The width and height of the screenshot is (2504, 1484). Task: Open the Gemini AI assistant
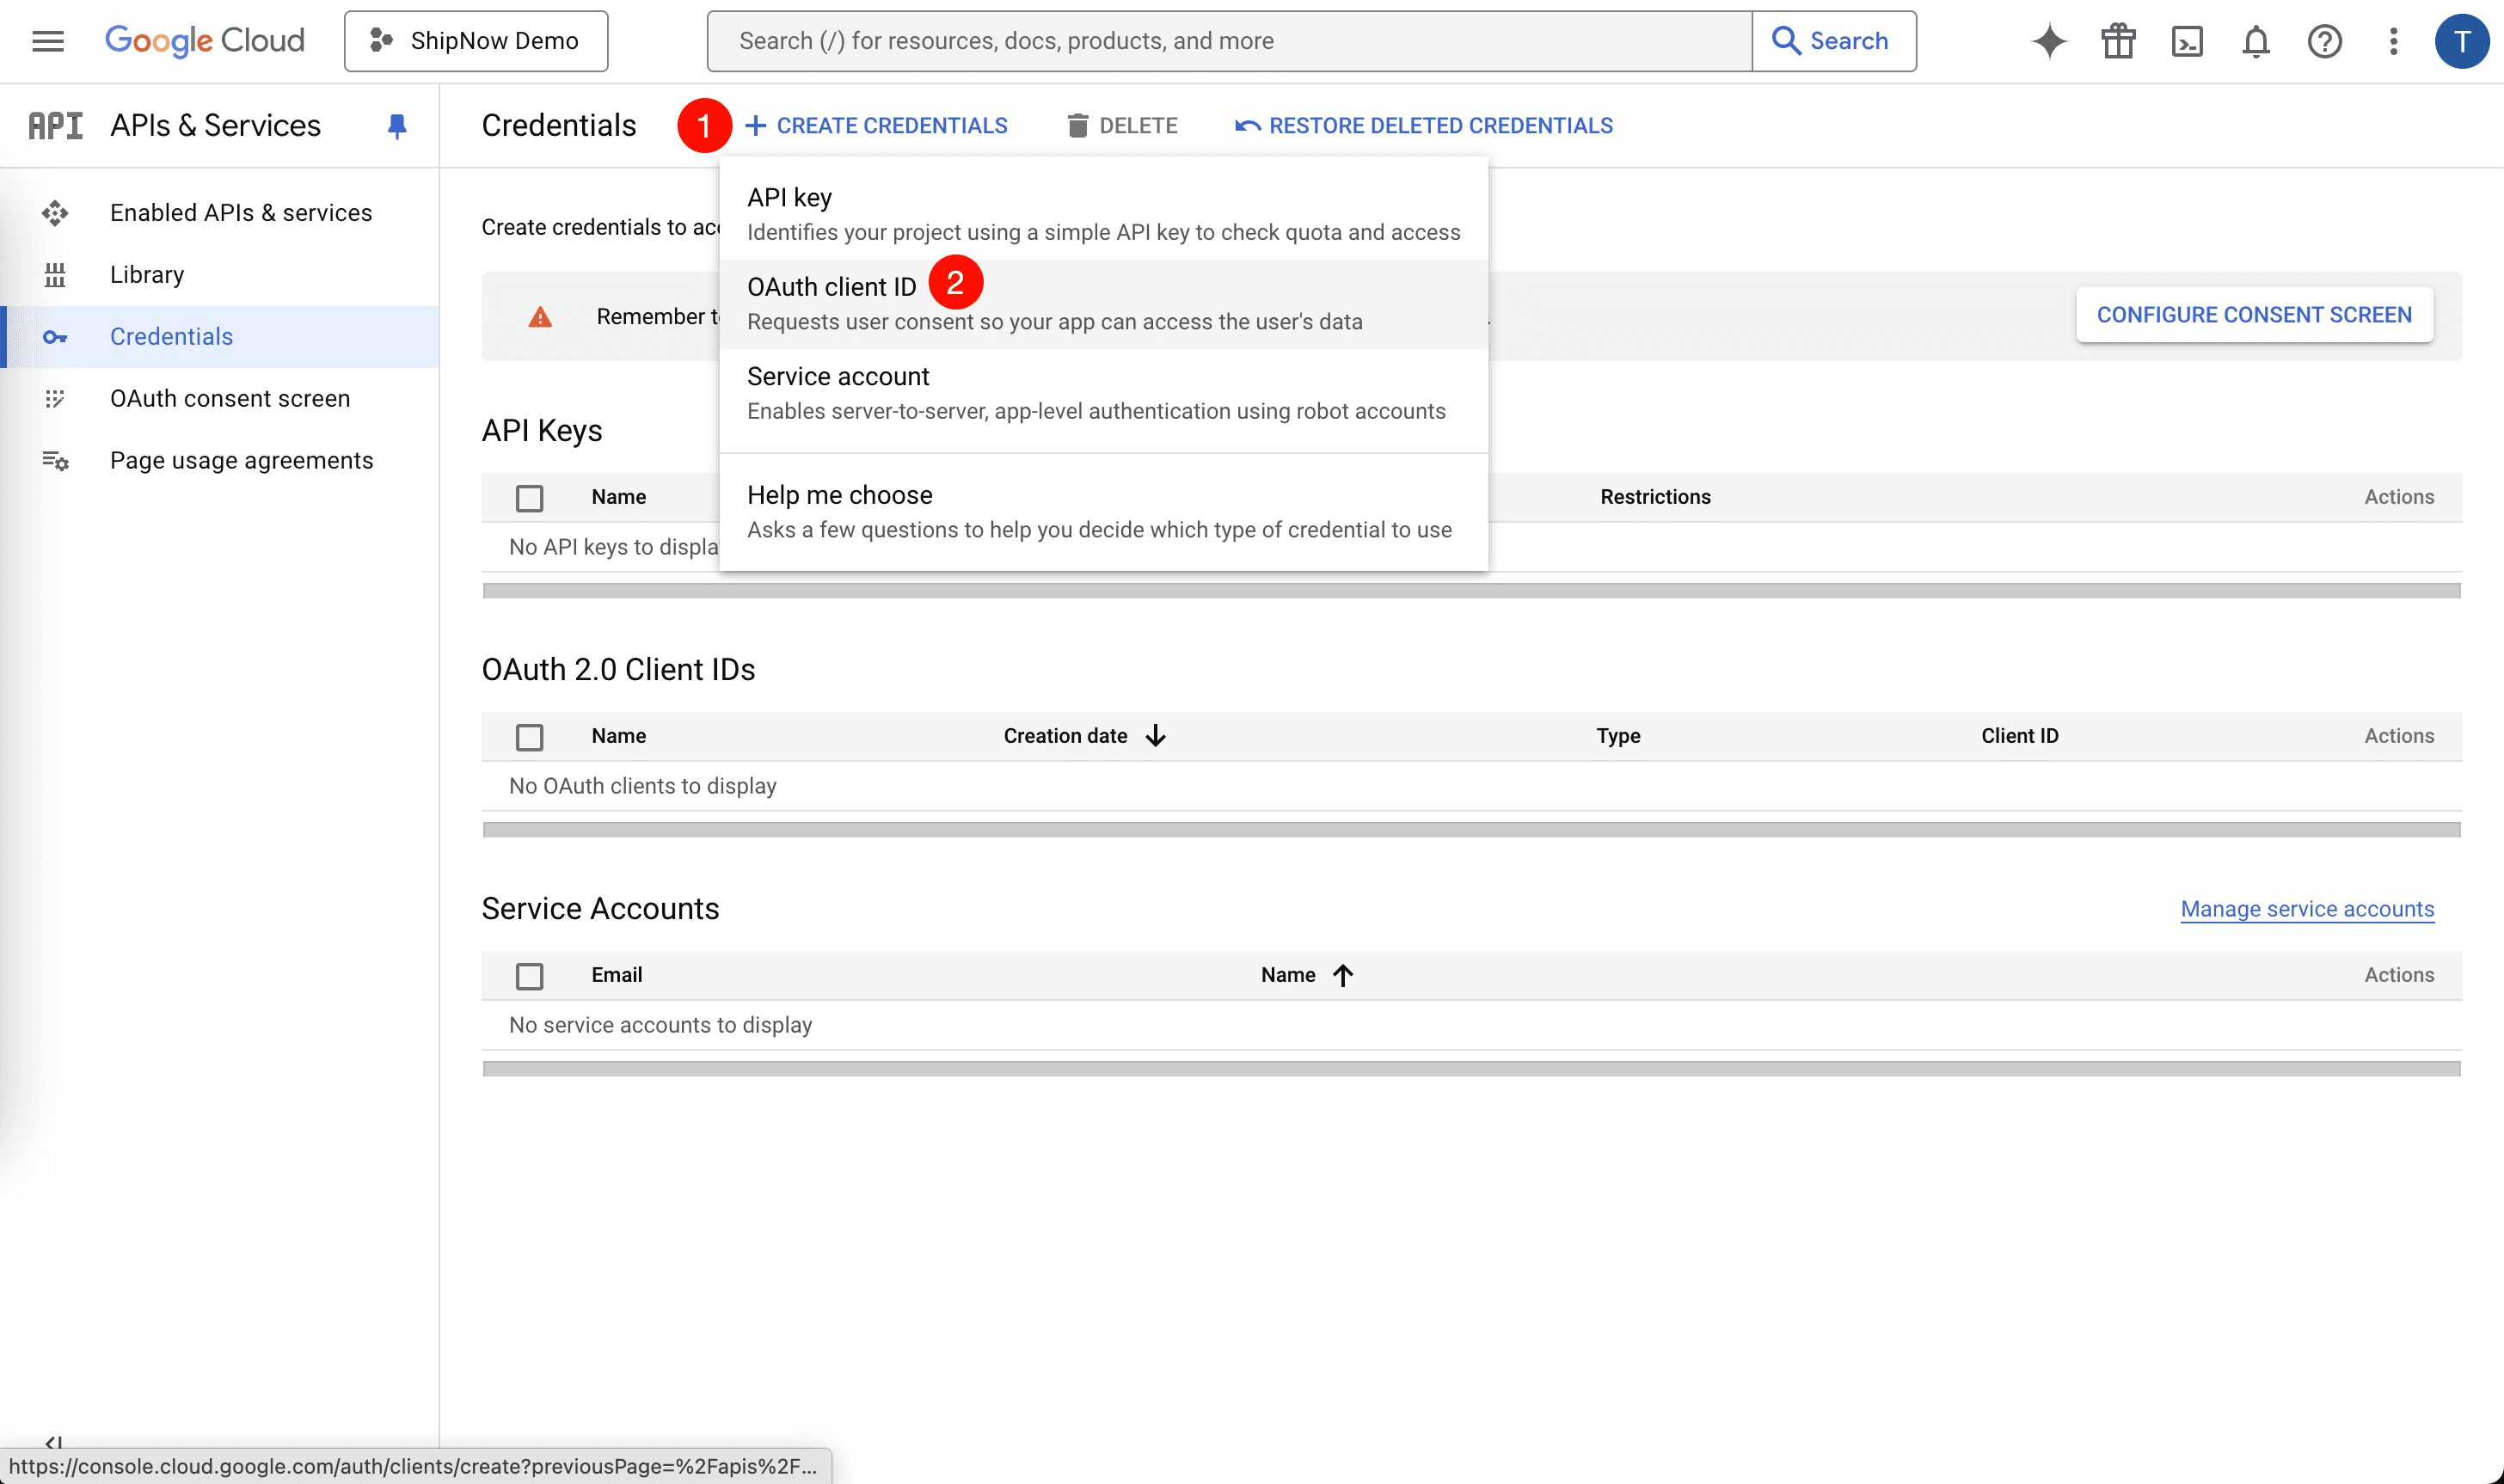[x=2048, y=41]
